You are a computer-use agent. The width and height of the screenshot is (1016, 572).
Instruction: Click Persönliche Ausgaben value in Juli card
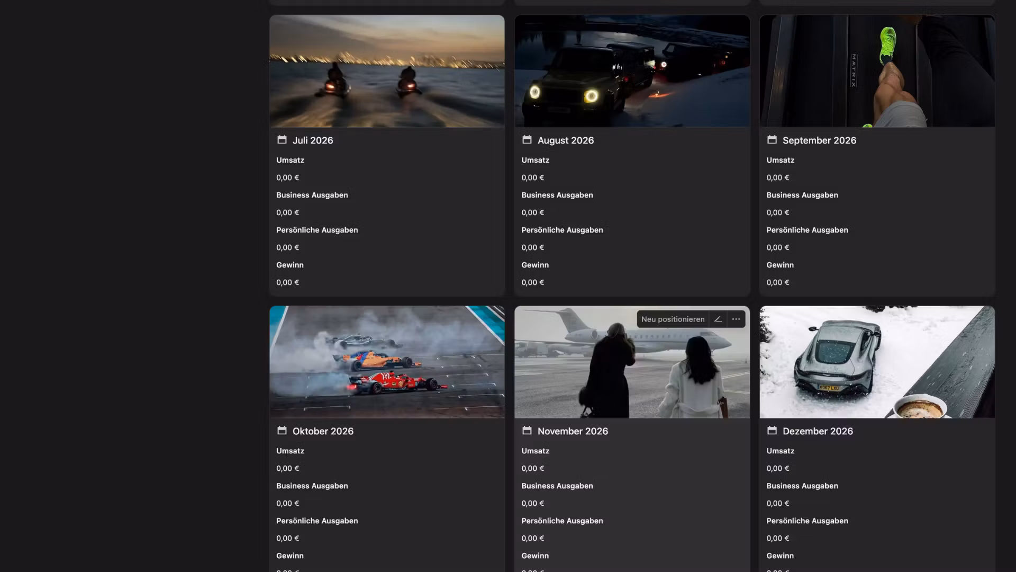[287, 247]
